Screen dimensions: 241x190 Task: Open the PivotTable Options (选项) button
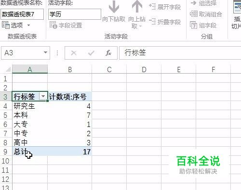(13, 25)
